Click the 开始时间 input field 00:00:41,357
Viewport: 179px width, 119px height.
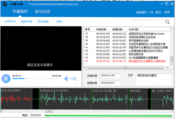110,75
